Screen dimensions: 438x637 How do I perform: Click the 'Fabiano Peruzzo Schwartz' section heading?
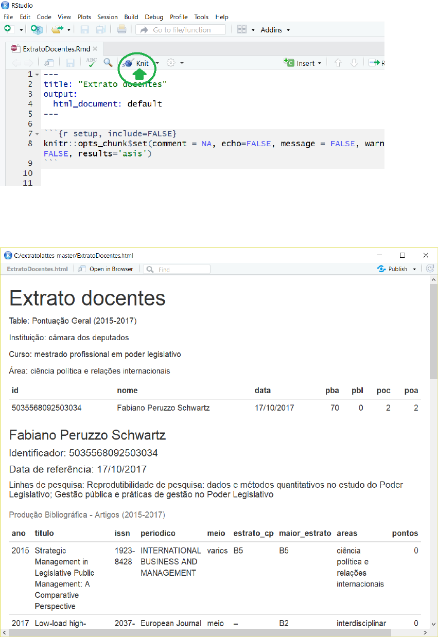pyautogui.click(x=87, y=435)
